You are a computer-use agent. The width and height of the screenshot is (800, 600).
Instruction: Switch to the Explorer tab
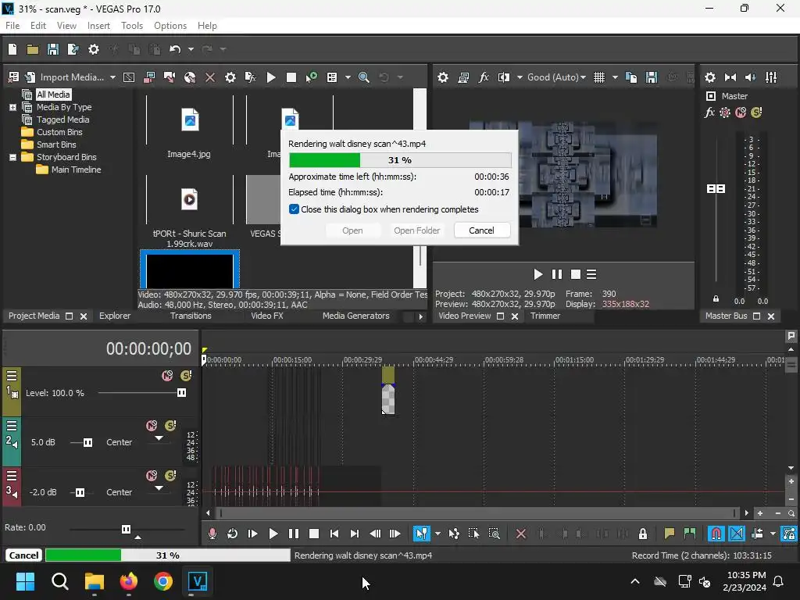coord(115,316)
